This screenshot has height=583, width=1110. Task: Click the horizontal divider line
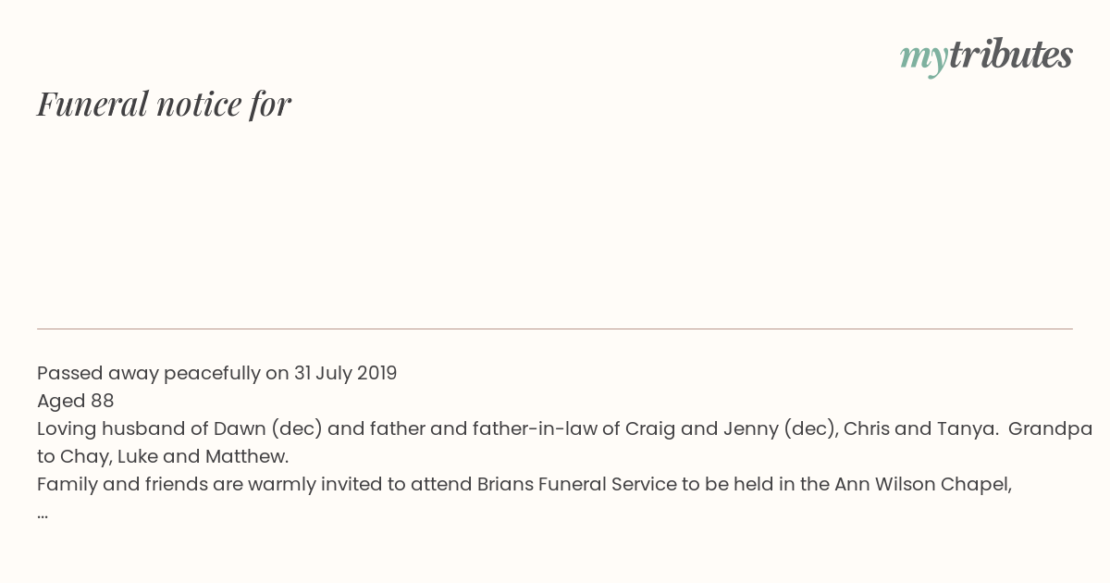[x=555, y=329]
